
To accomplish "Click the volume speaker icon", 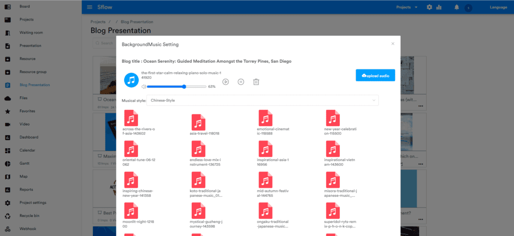I will click(x=143, y=87).
